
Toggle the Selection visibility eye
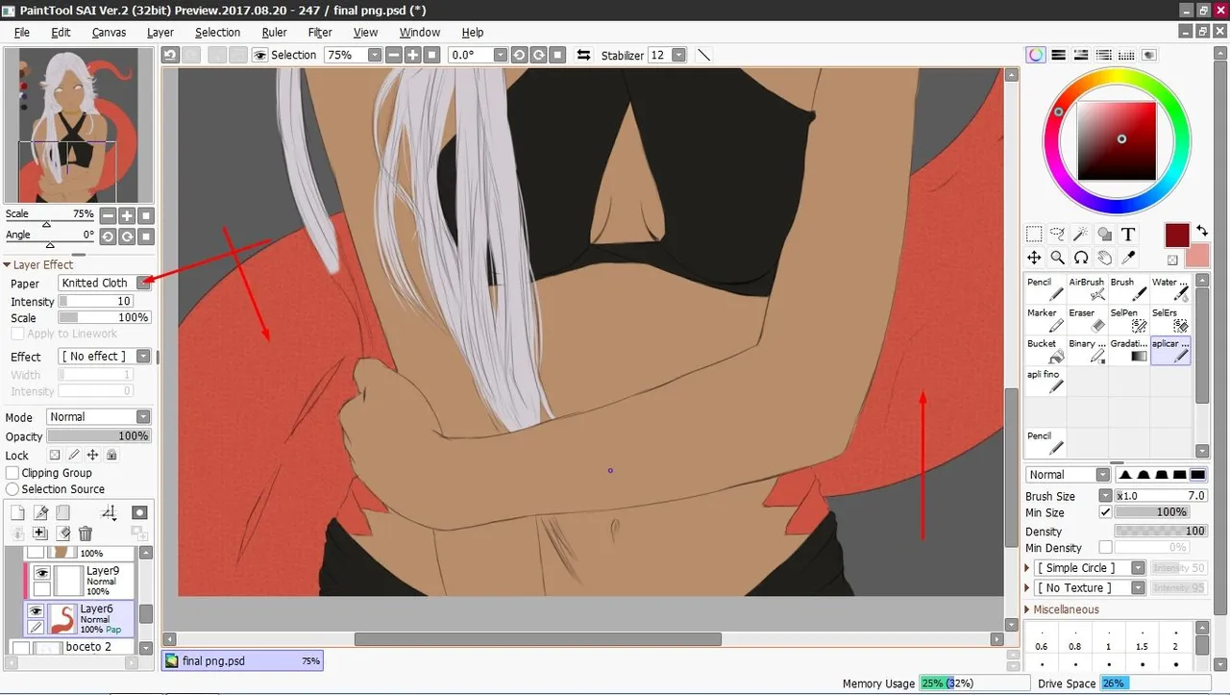259,56
